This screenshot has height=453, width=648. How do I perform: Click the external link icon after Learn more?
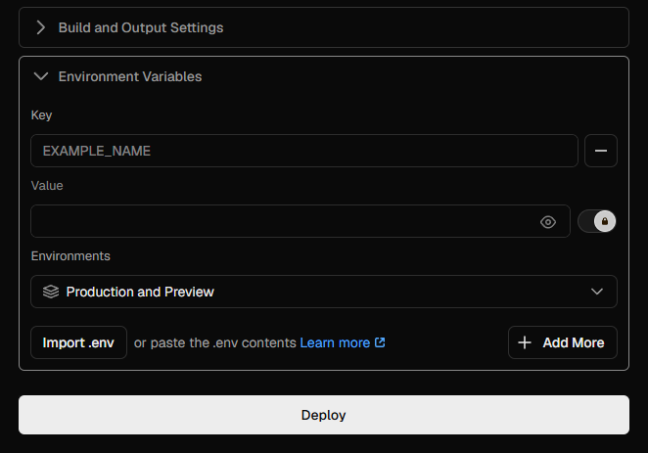[x=380, y=342]
